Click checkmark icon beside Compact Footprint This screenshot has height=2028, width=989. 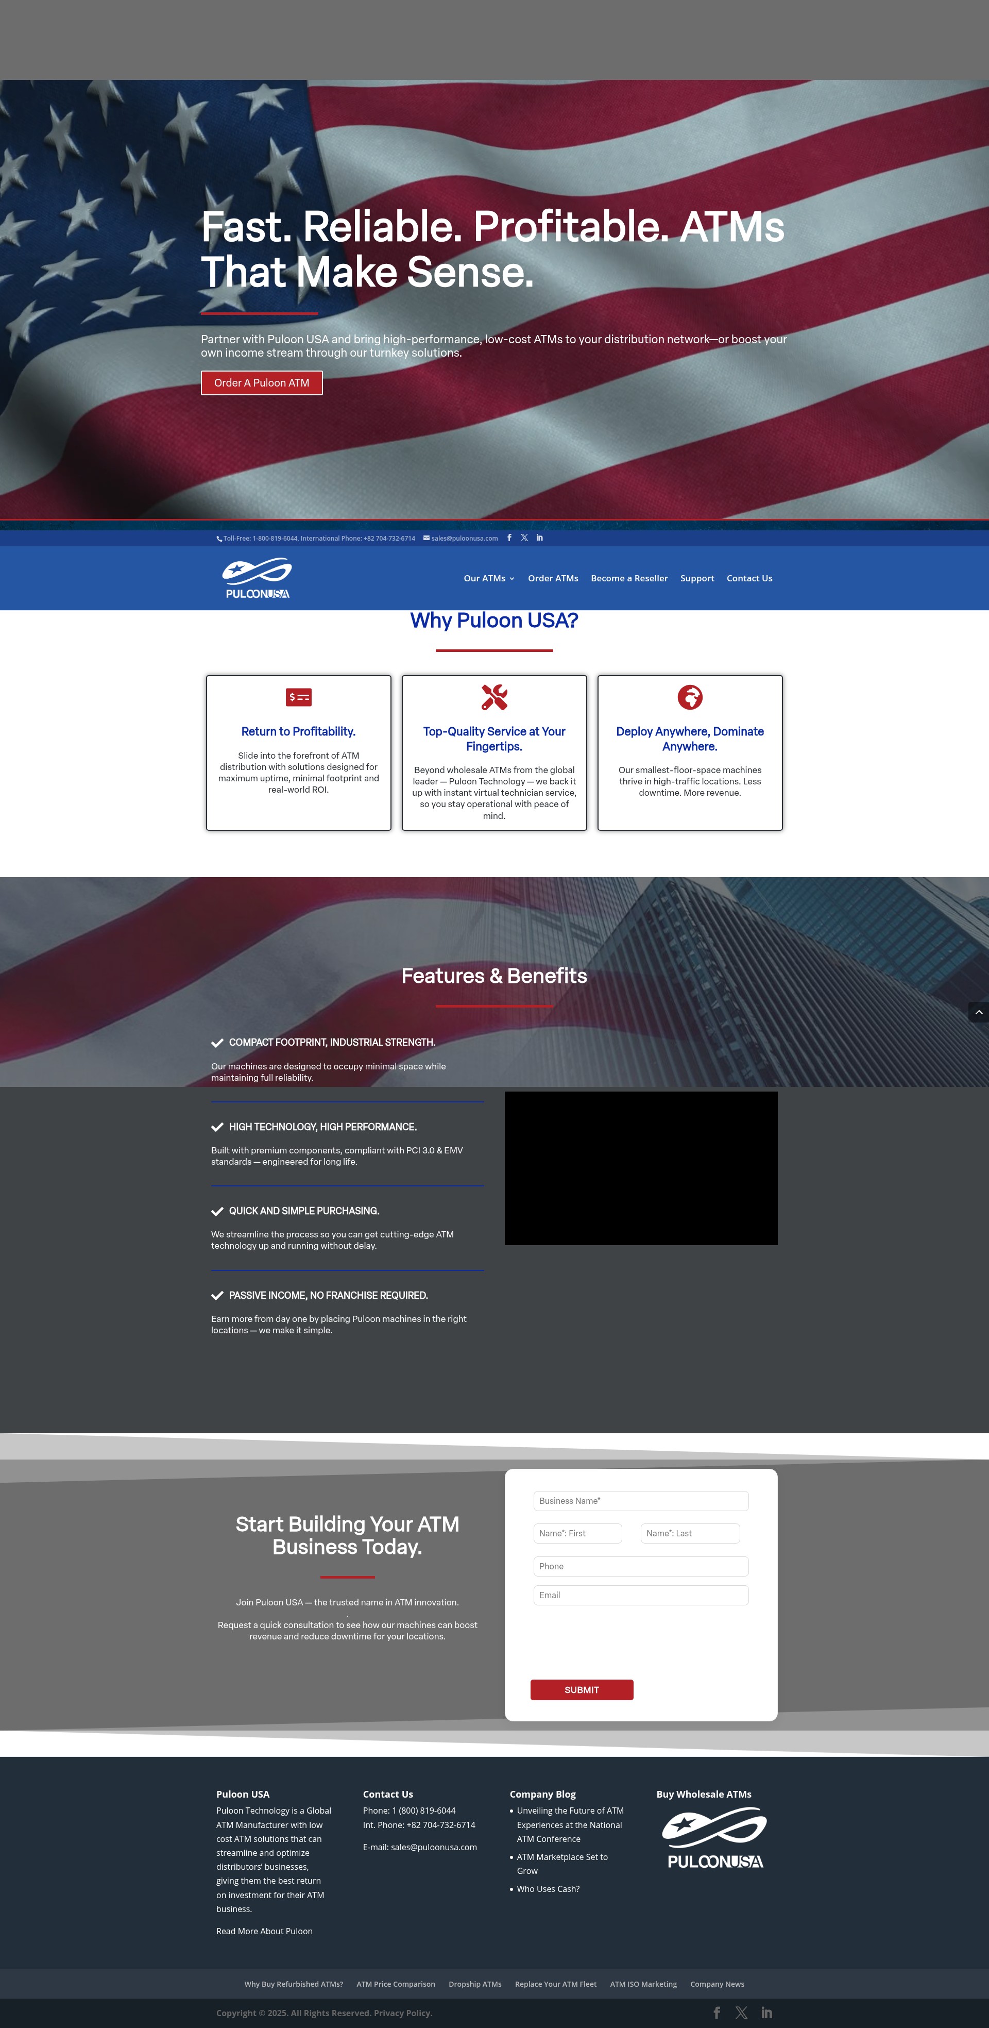click(x=217, y=1042)
